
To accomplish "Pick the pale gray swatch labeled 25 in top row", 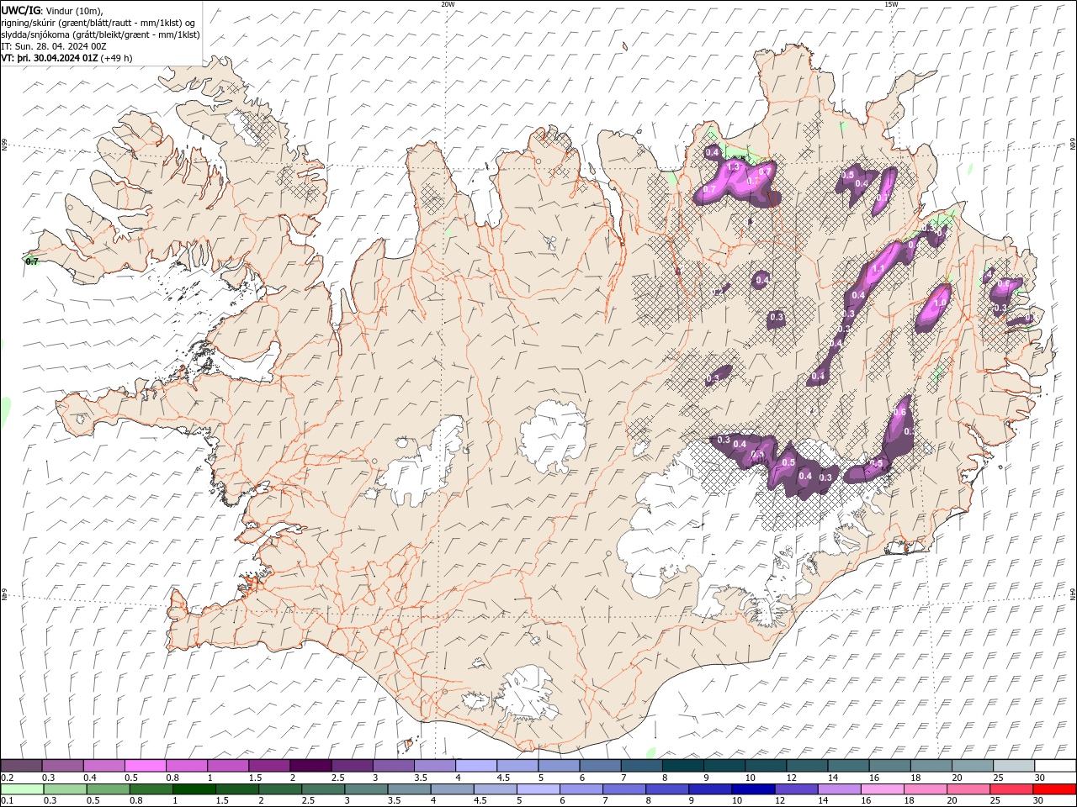I will coord(1014,766).
